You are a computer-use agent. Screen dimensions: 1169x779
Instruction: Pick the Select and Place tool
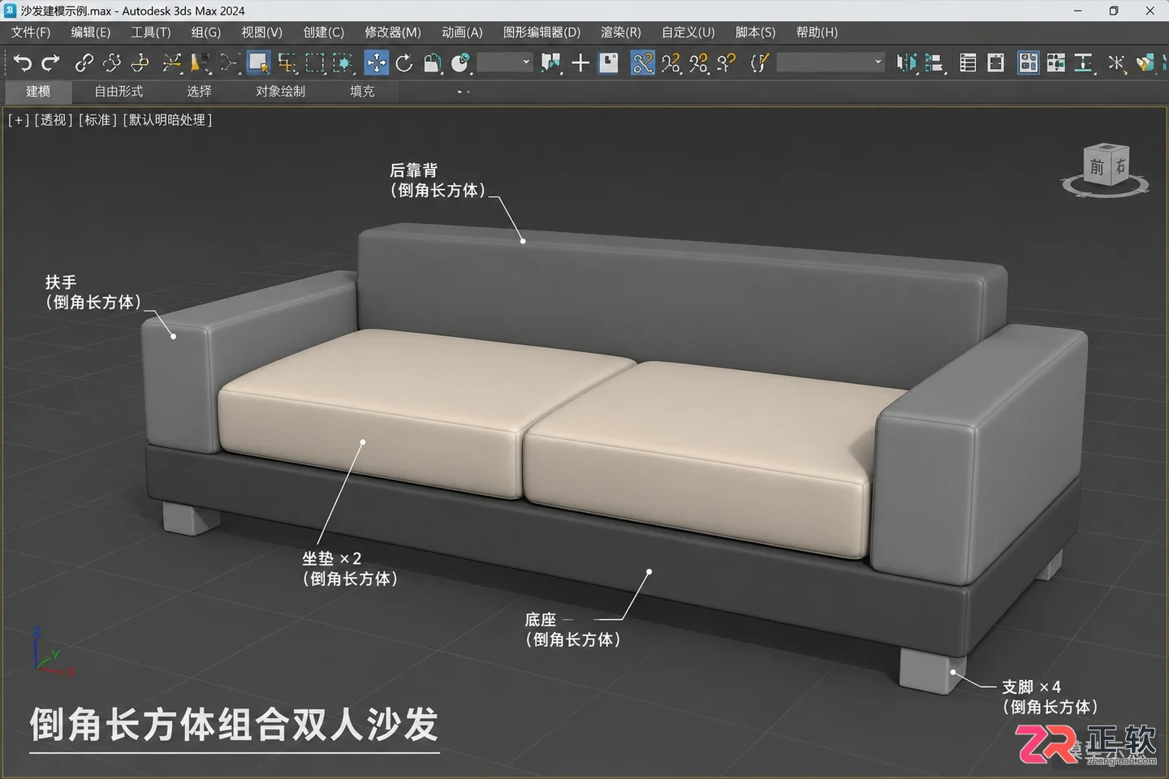460,62
